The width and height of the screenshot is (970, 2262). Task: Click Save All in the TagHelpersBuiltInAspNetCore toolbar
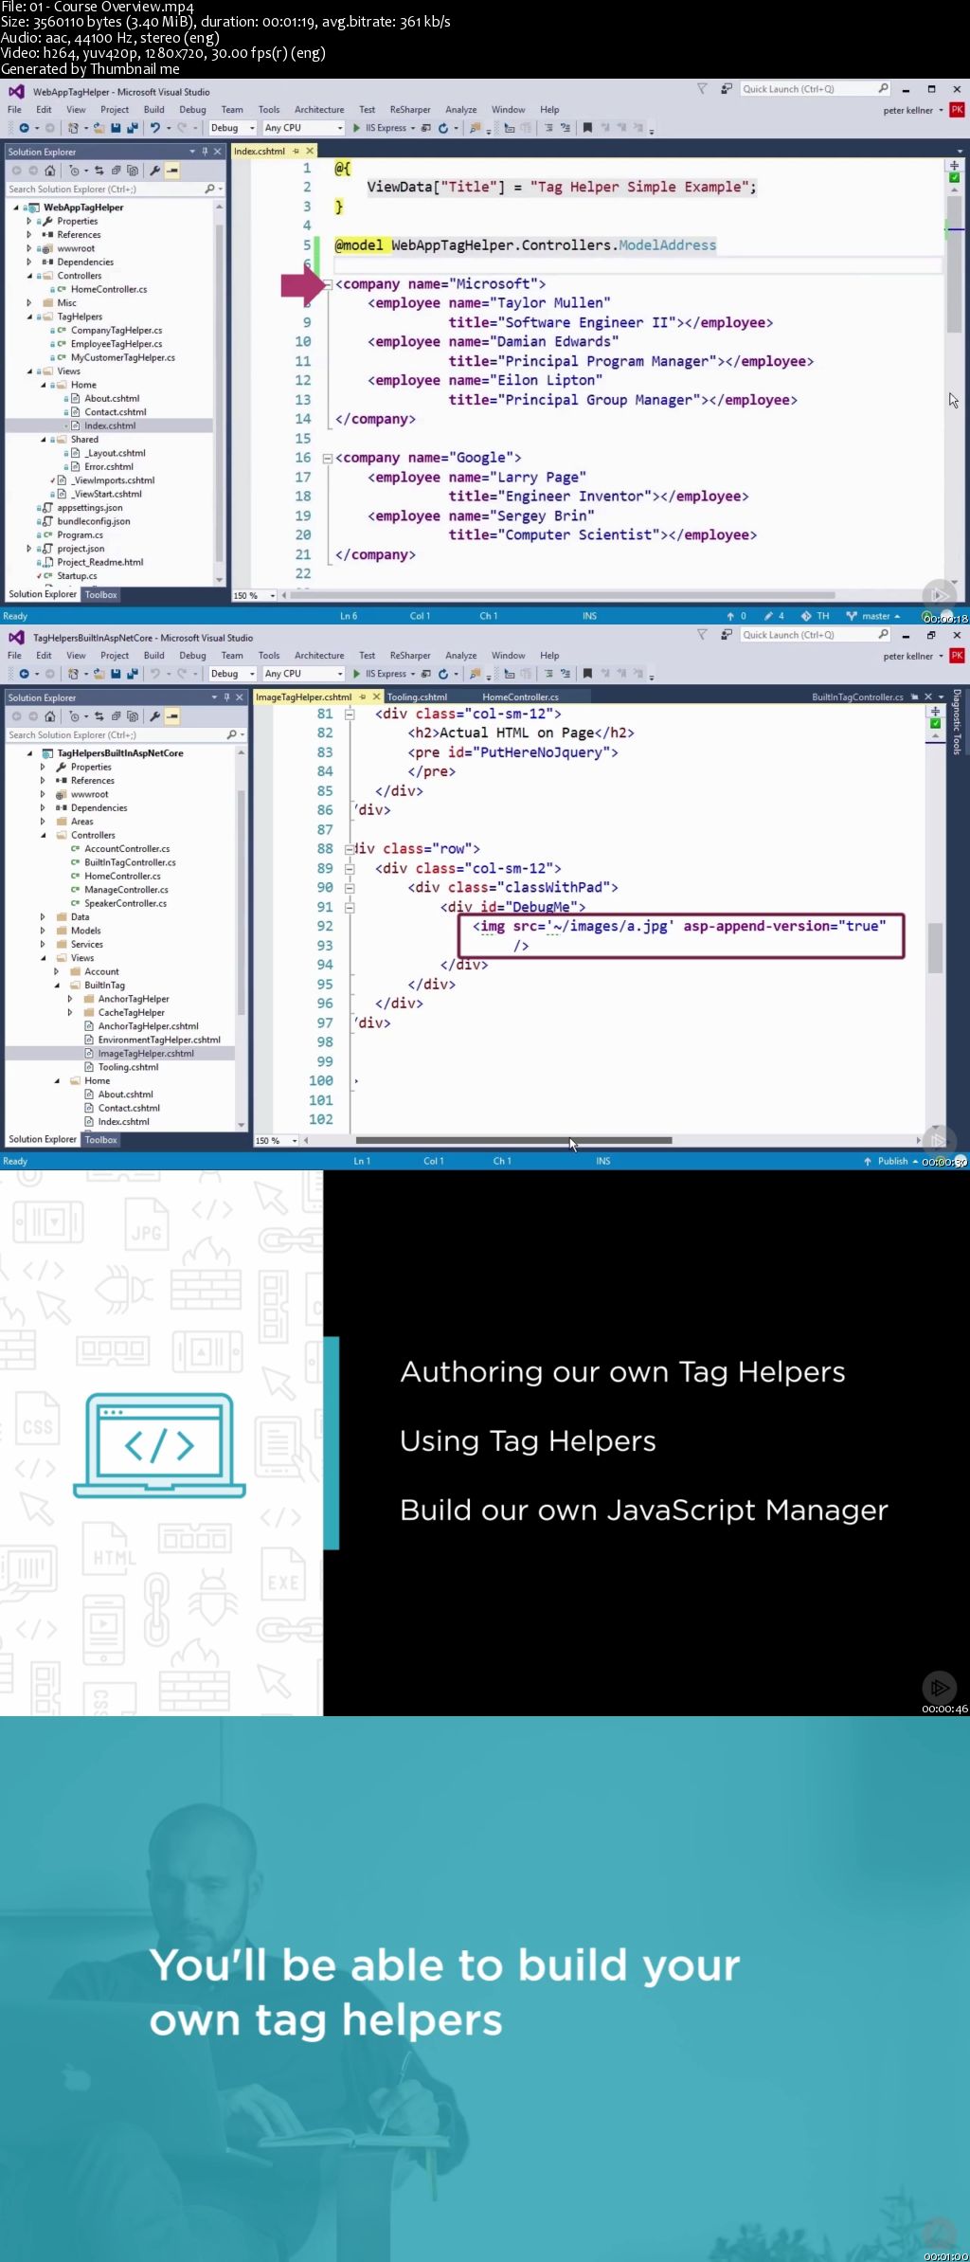click(132, 674)
